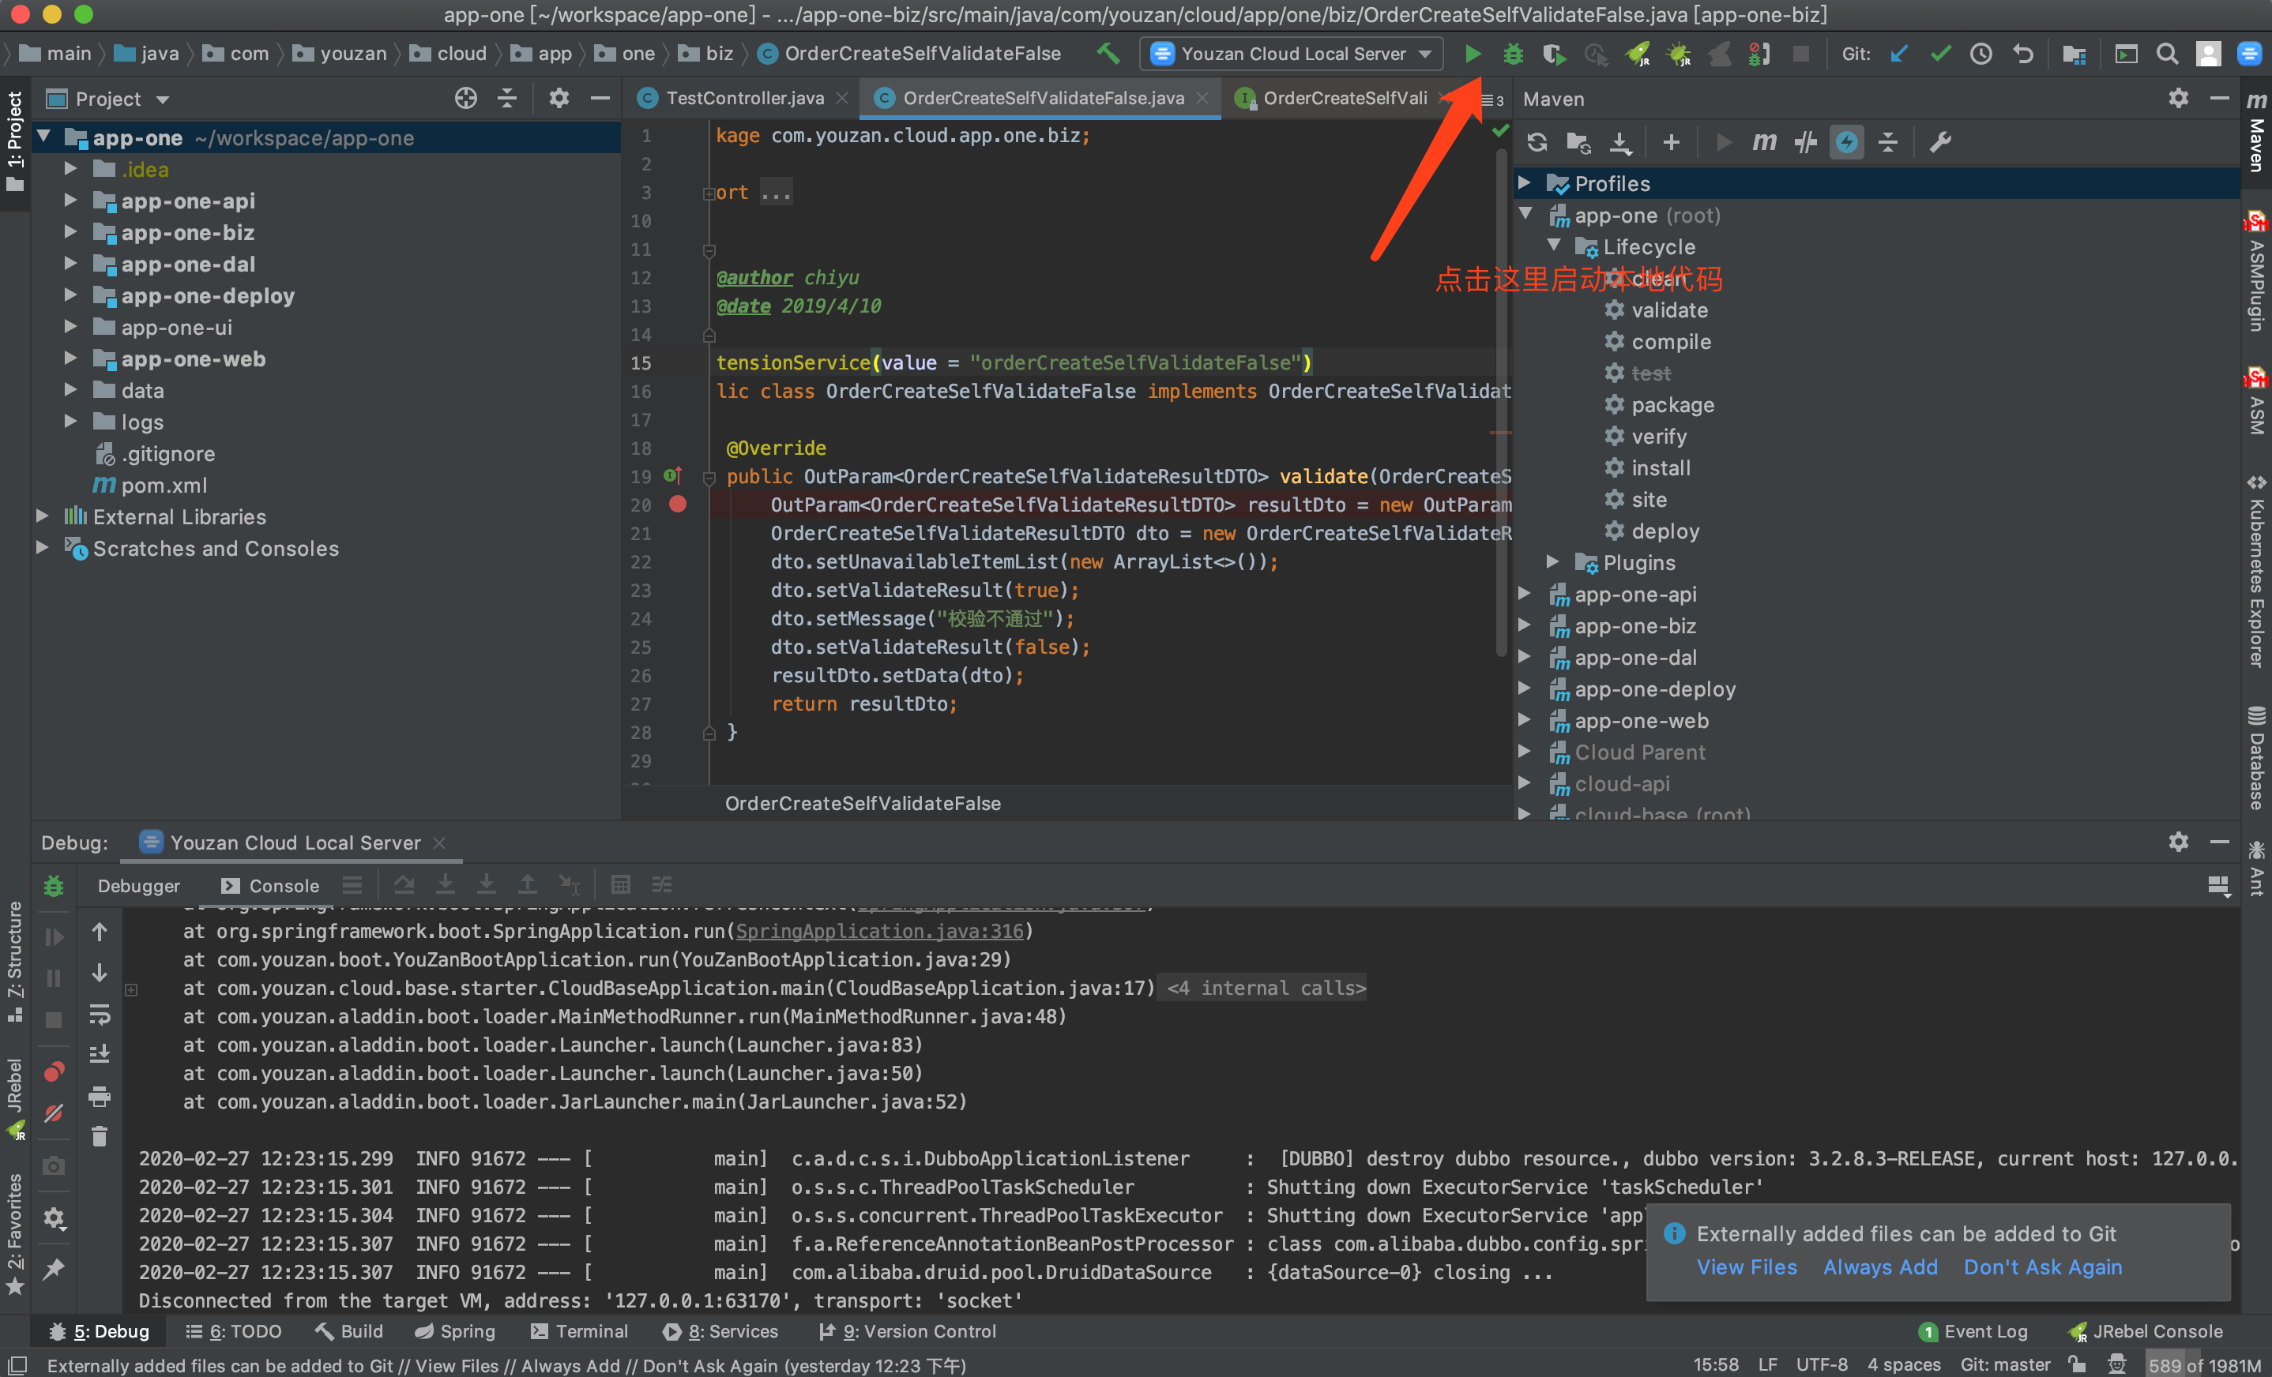This screenshot has width=2272, height=1377.
Task: Open Database tool window on right sidebar
Action: (2256, 758)
